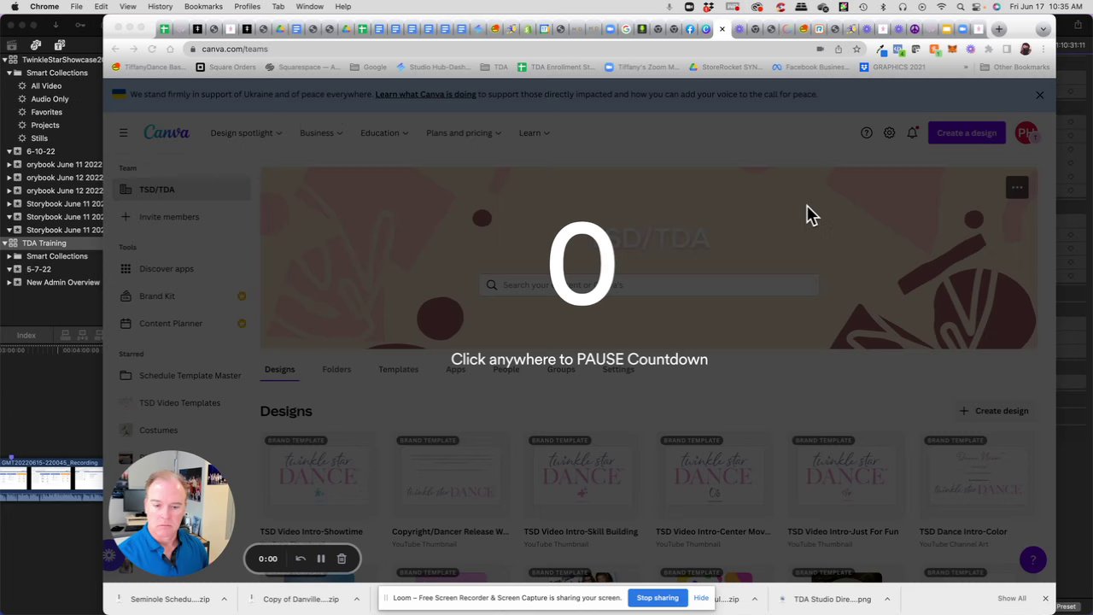The width and height of the screenshot is (1093, 615).
Task: Click the Content Planner calendar icon
Action: pos(126,324)
